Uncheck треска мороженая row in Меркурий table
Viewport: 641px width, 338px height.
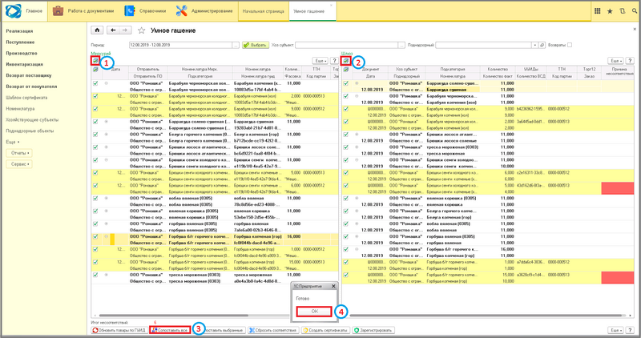[95, 275]
